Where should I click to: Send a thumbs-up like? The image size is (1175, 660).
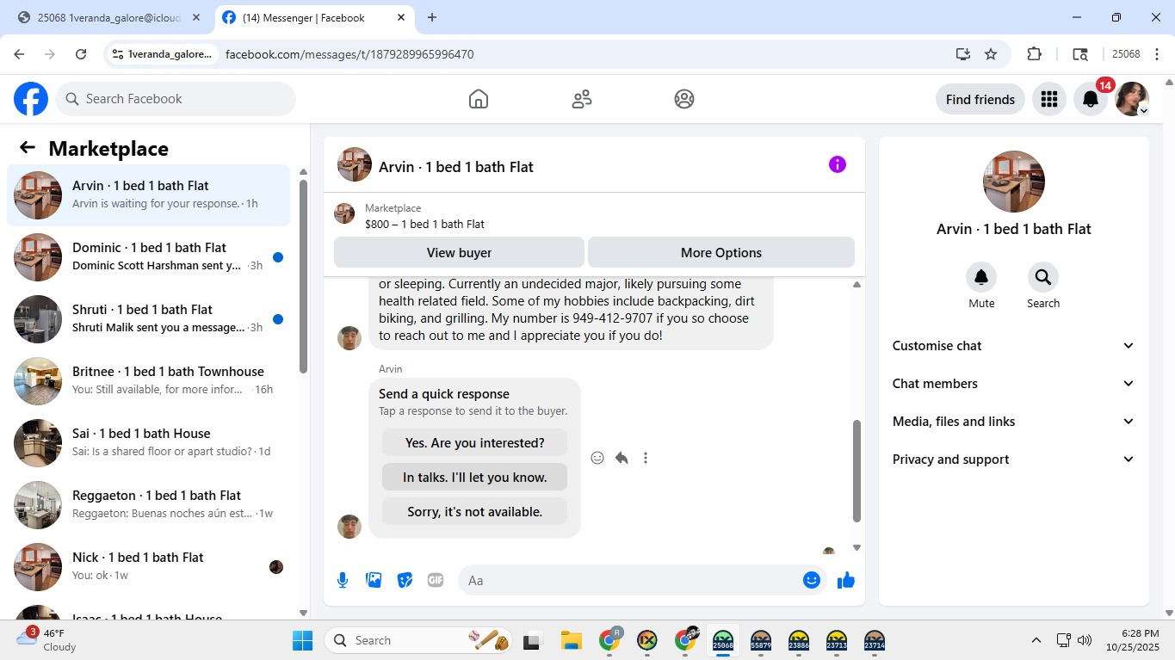click(x=846, y=580)
